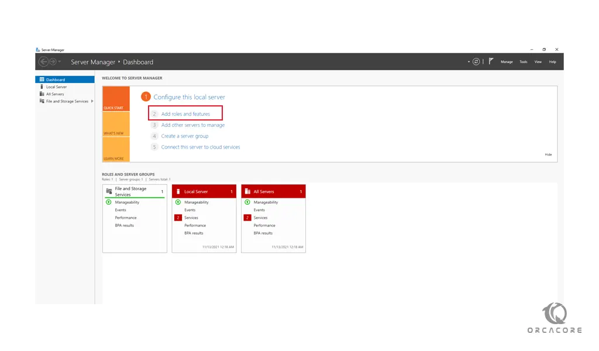Screen dimensions: 599x351
Task: Open the Tools menu
Action: click(524, 61)
